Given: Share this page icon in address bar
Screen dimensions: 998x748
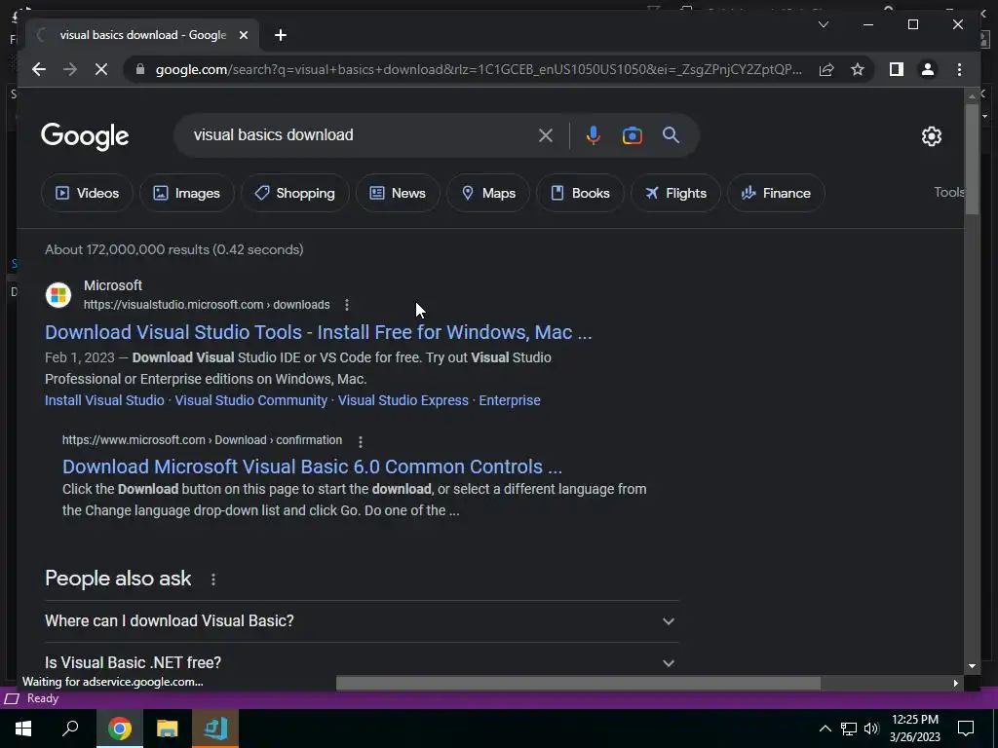Looking at the screenshot, I should click(826, 69).
